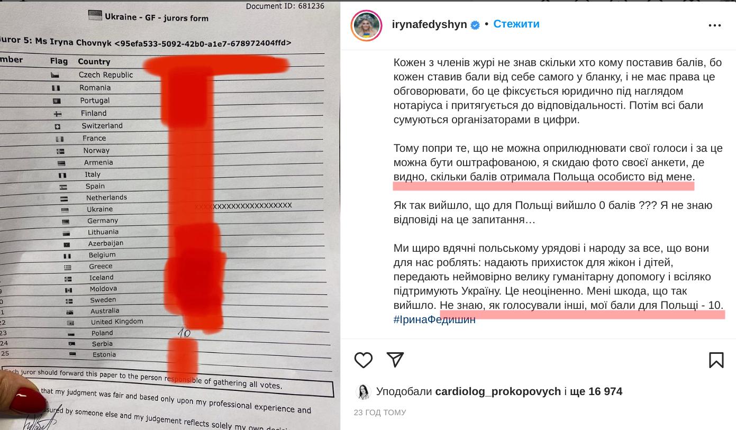Follow account via Стежити button
Screen dimensions: 736x430
(516, 24)
